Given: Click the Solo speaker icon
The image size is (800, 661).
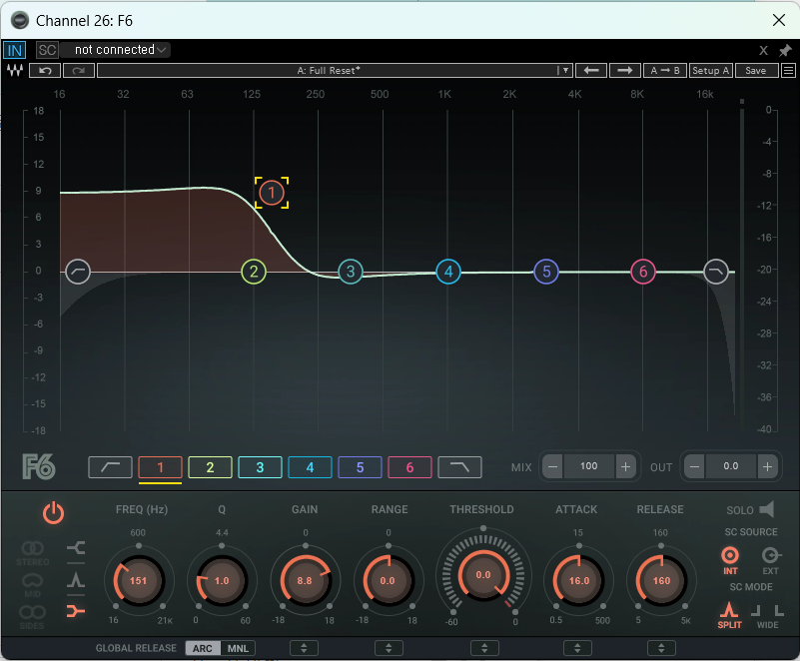Looking at the screenshot, I should pyautogui.click(x=766, y=509).
